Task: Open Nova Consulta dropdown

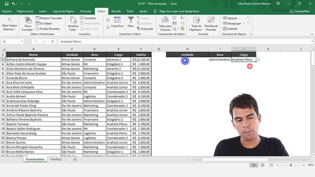Action: (x=28, y=24)
